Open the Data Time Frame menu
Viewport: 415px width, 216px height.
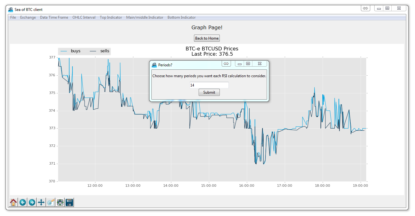coord(54,17)
